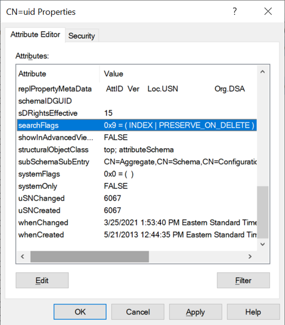Open Help from the bottom button
Screen dimensions: 285x325
[x=253, y=312]
